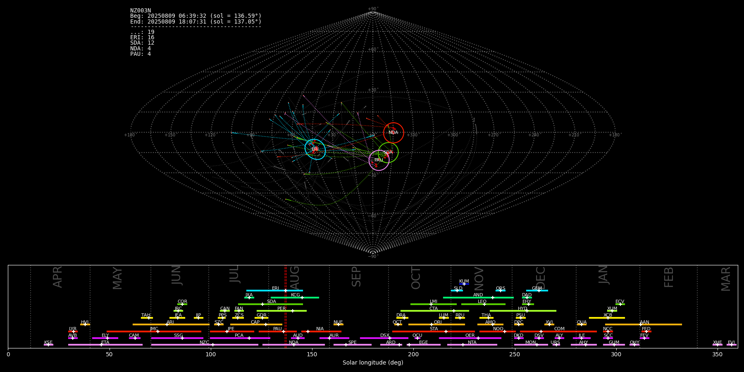Click the +270 longitude label on sky map
This screenshot has width=744, height=372.
pyautogui.click(x=493, y=135)
